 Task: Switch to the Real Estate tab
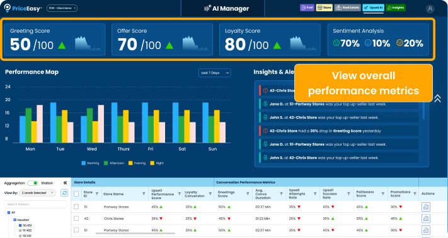(x=347, y=8)
